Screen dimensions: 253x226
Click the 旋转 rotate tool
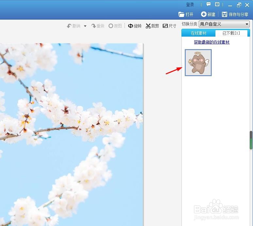tap(135, 26)
